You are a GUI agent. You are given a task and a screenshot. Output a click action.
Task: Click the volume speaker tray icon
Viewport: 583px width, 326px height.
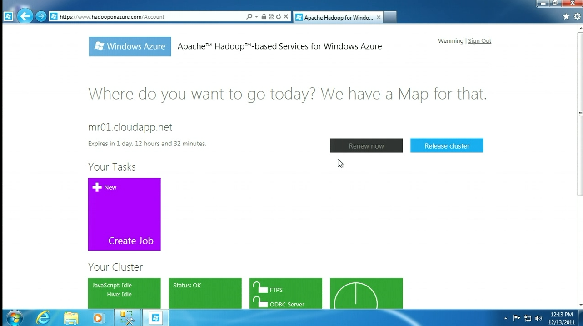click(x=539, y=318)
